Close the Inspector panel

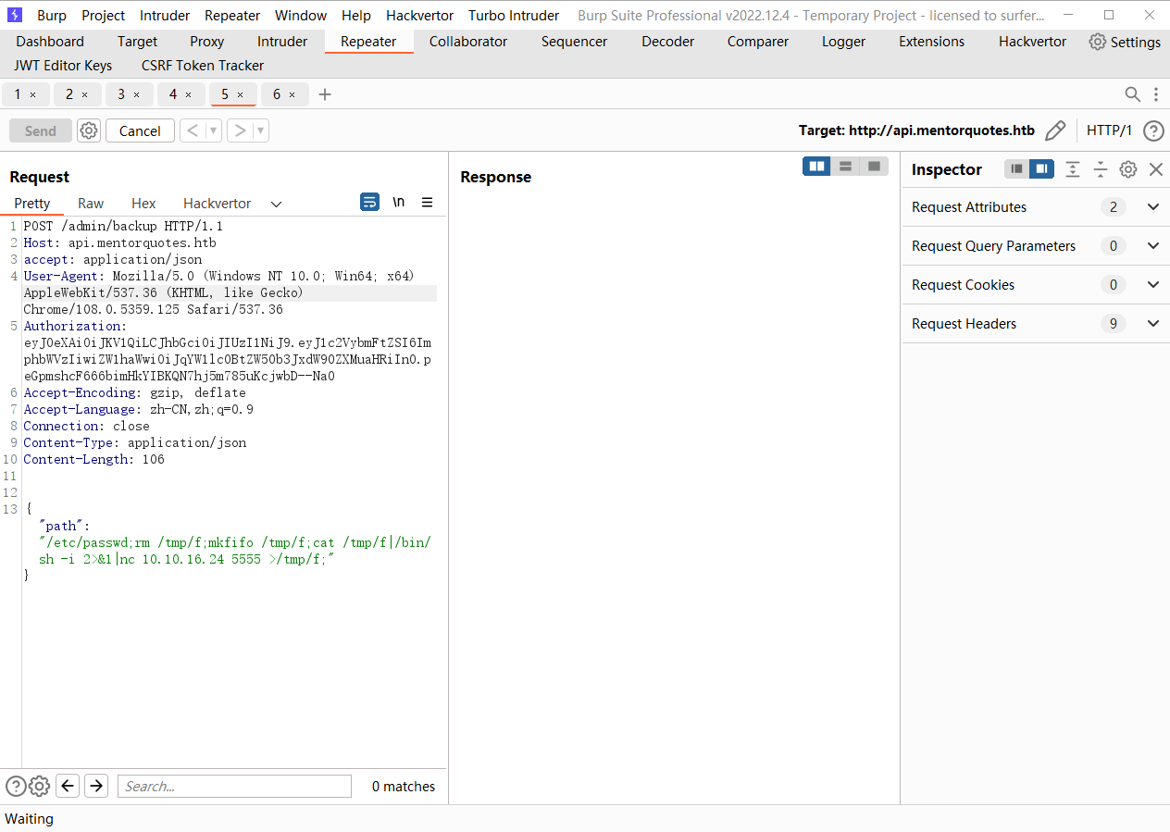pos(1156,169)
